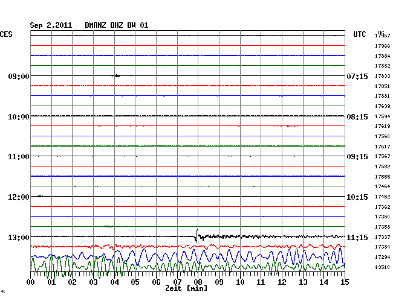Image resolution: width=393 pixels, height=298 pixels.
Task: Click the '11:15' UTC time label
Action: [x=357, y=237]
